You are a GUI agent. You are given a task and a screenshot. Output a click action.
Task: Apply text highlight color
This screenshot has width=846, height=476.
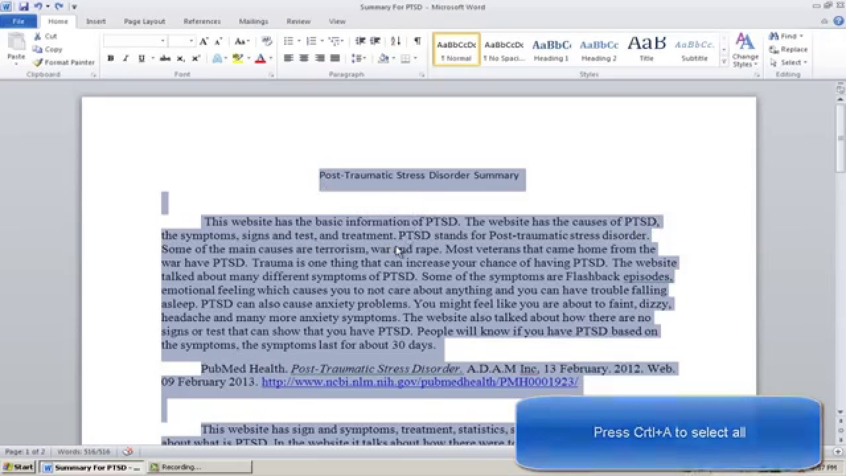pos(238,59)
